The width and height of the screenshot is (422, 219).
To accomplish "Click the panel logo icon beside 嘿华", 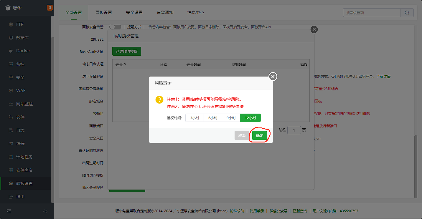I will click(x=8, y=8).
